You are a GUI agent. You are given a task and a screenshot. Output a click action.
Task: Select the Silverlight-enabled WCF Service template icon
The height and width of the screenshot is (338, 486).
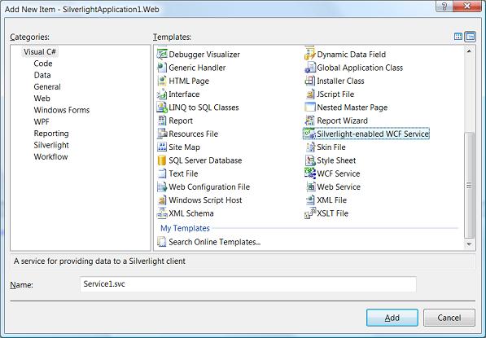pyautogui.click(x=309, y=134)
